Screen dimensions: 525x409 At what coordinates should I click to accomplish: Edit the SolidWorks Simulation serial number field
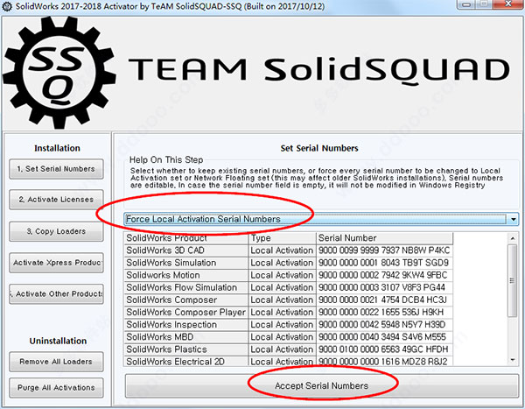coord(384,263)
